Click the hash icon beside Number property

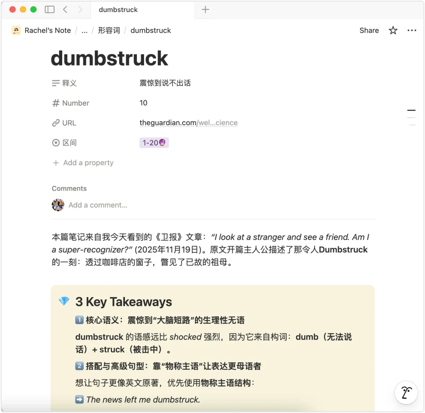(56, 103)
